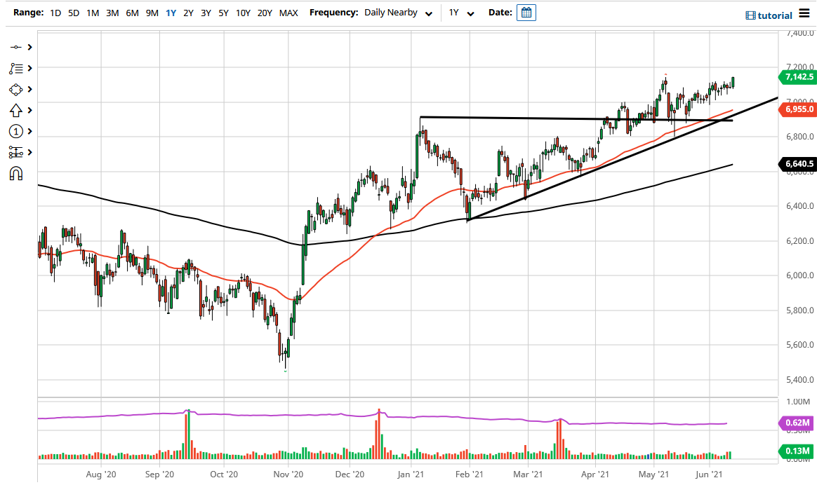
Task: Switch to the 6M range
Action: click(x=131, y=12)
